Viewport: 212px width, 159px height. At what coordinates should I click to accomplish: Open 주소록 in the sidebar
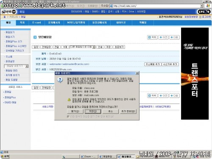click(x=9, y=57)
